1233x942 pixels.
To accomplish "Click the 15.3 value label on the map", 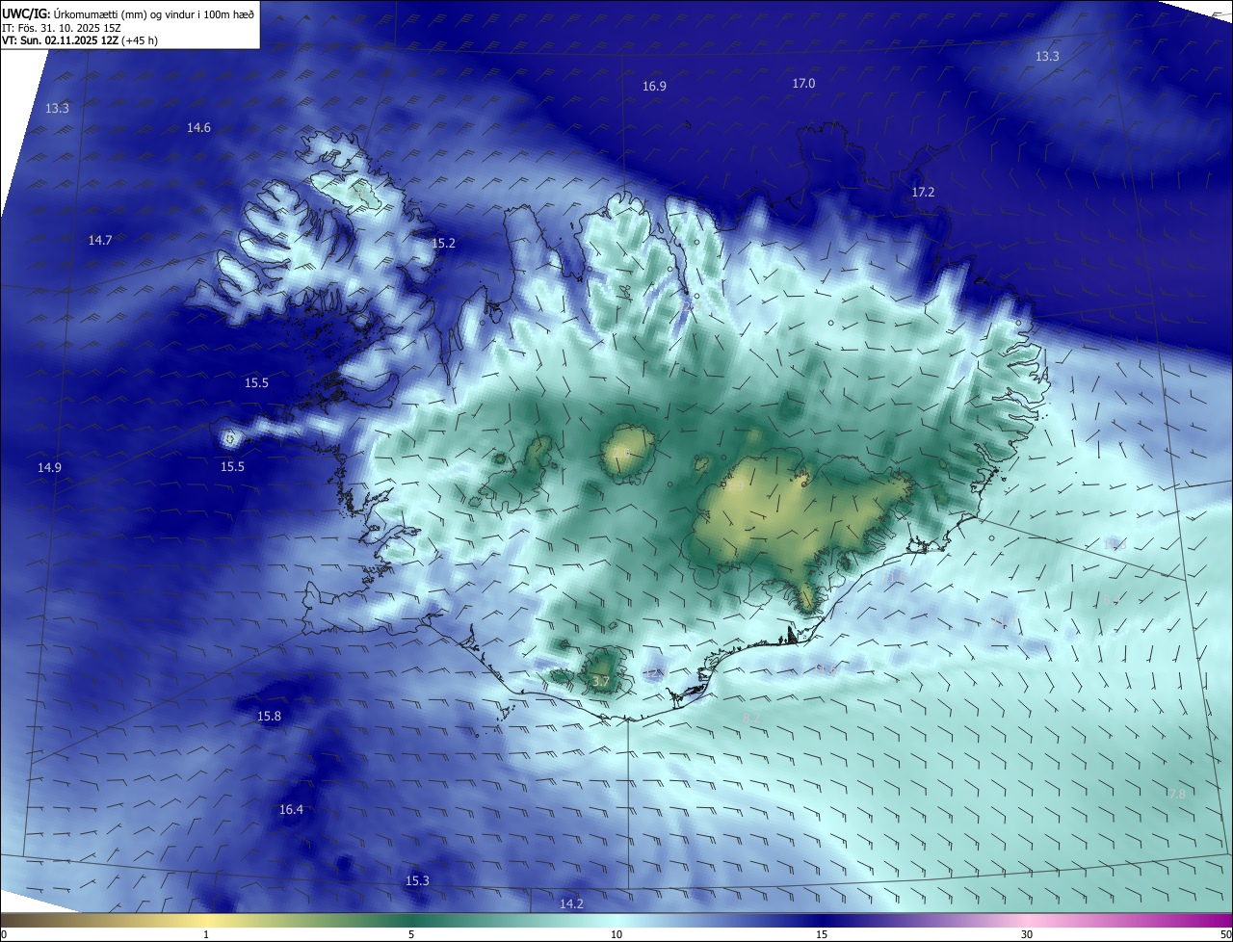I will [417, 880].
